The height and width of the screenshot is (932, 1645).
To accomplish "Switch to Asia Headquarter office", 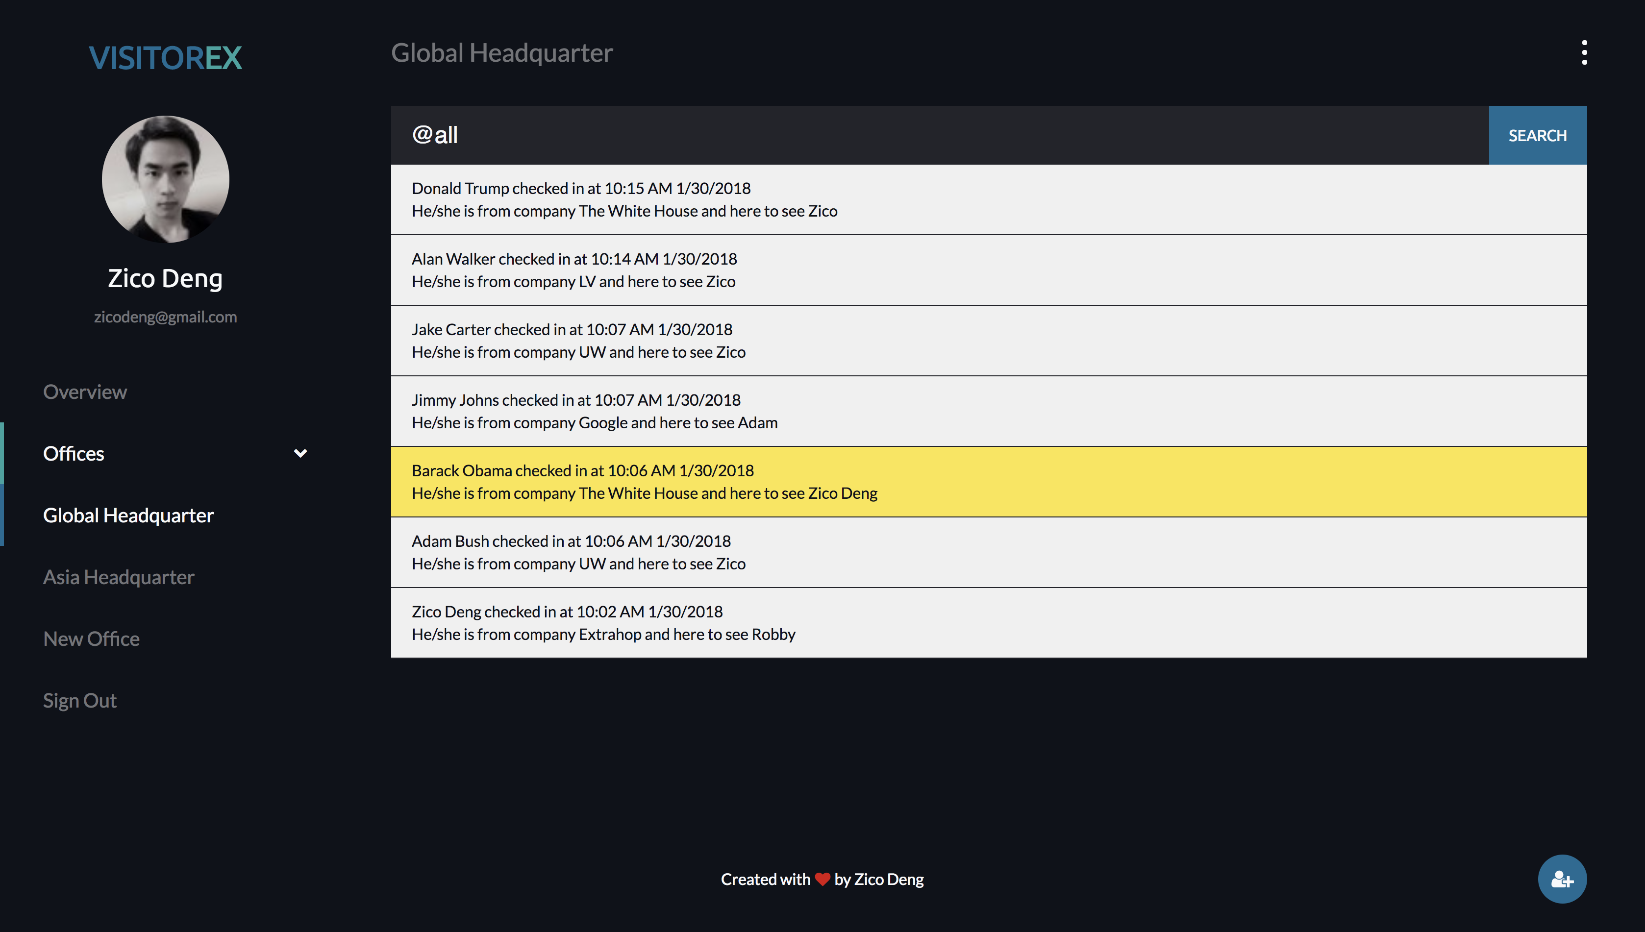I will pos(119,577).
